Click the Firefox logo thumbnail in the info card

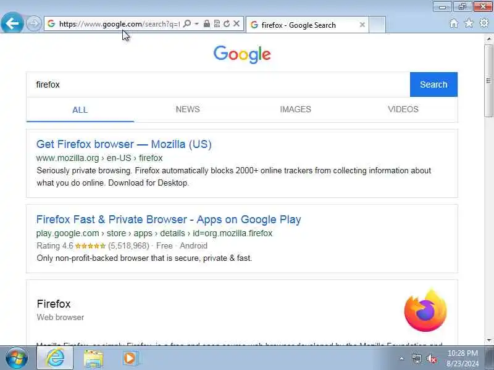[x=425, y=310]
